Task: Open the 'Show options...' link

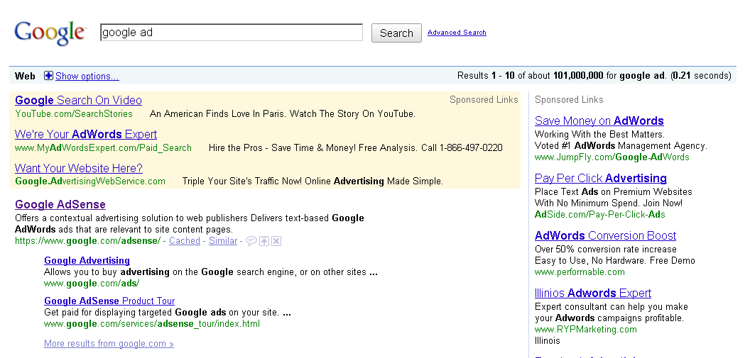Action: [x=87, y=76]
